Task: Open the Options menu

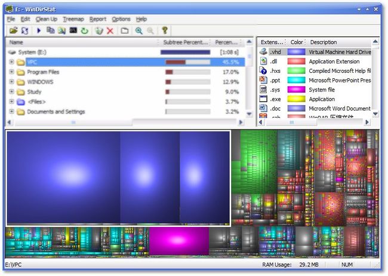Action: point(121,19)
